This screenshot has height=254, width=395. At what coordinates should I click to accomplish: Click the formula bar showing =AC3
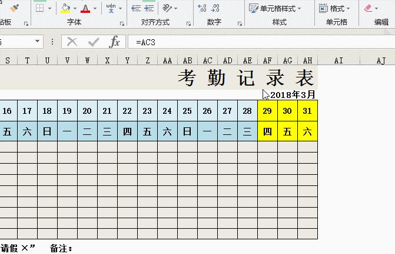click(261, 42)
